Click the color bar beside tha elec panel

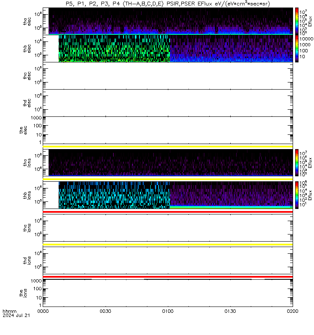[x=297, y=21]
